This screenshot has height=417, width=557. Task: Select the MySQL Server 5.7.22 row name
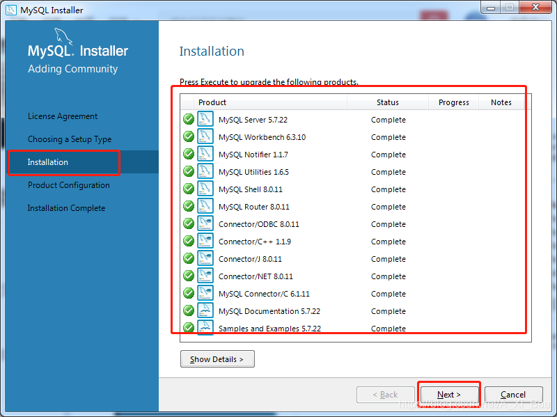tap(253, 120)
